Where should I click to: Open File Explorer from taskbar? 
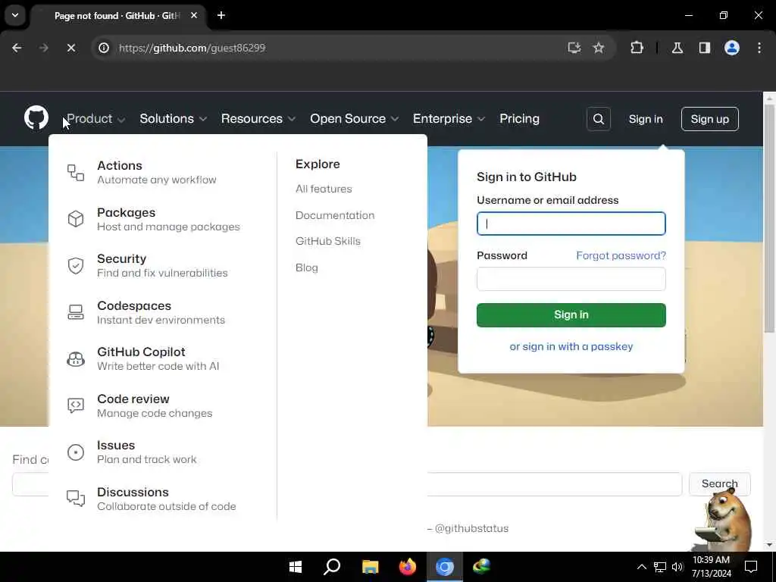click(x=370, y=567)
